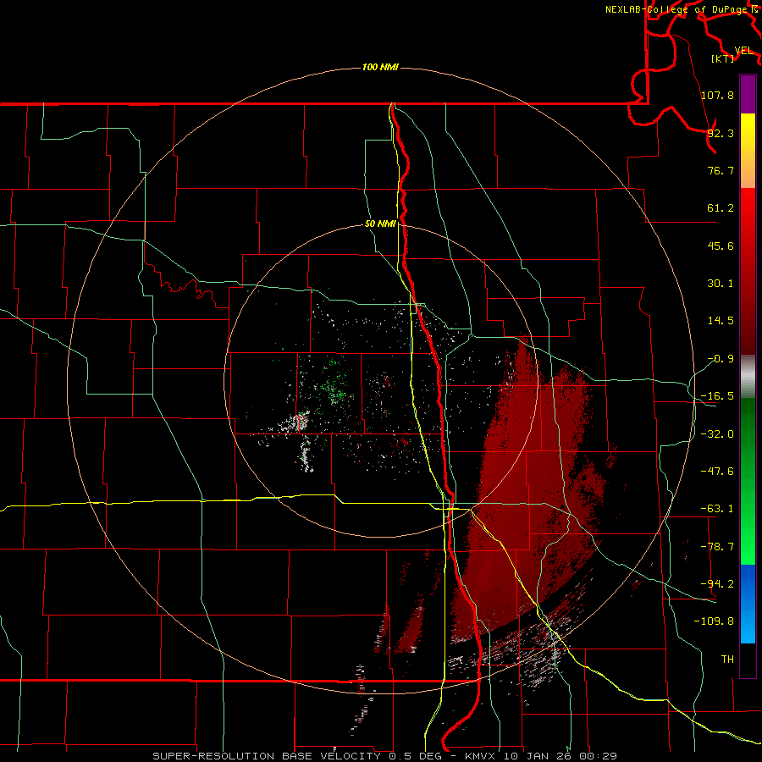Click the 50 NMI range ring label
762x762 pixels.
coord(380,224)
